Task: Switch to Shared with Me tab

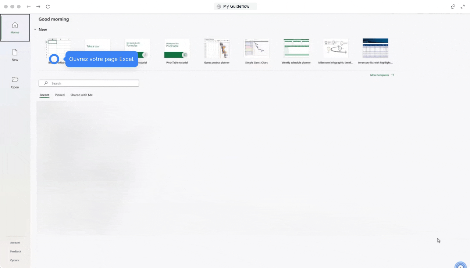Action: tap(81, 95)
